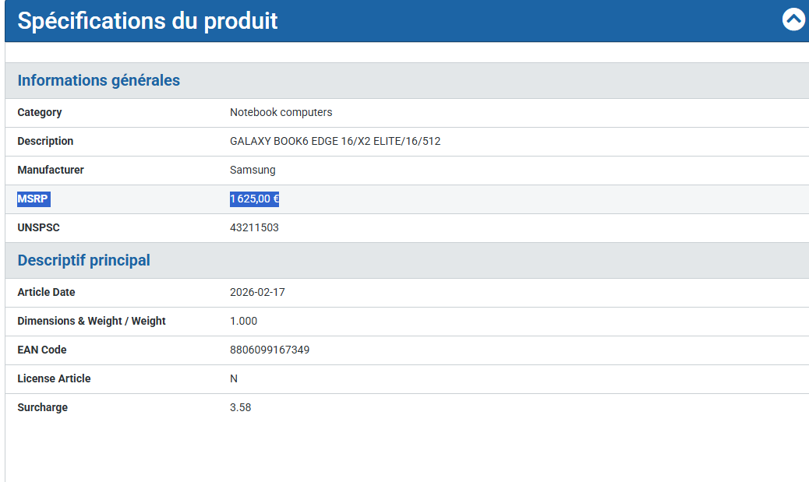The width and height of the screenshot is (809, 482).
Task: Click the Descriptif principal section header
Action: [x=83, y=260]
